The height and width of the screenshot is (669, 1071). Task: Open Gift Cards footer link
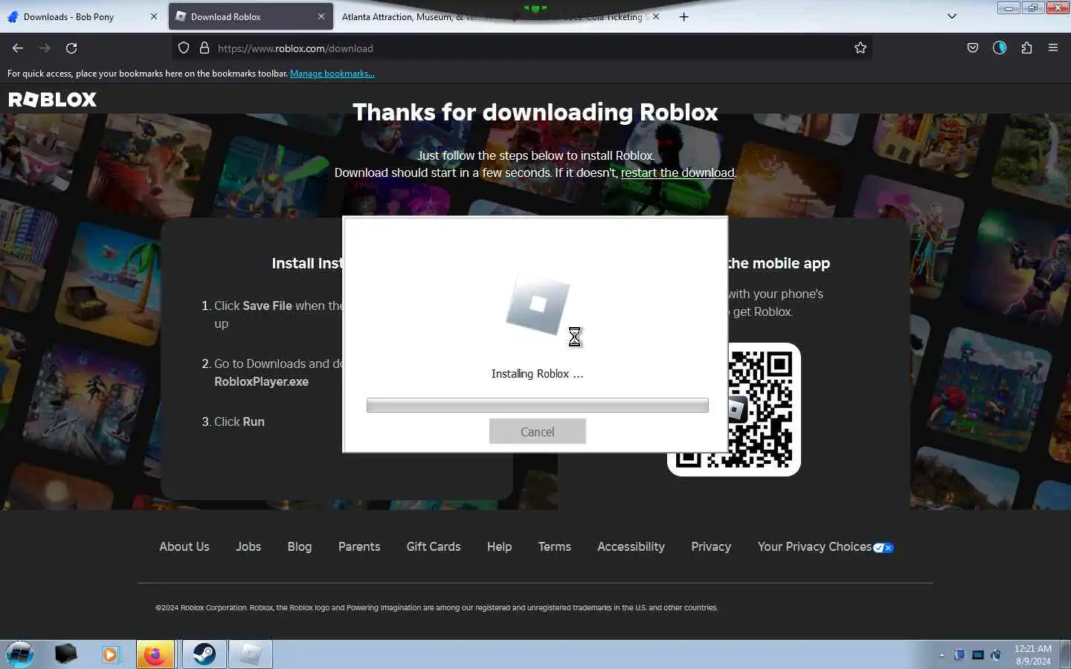[x=434, y=546]
